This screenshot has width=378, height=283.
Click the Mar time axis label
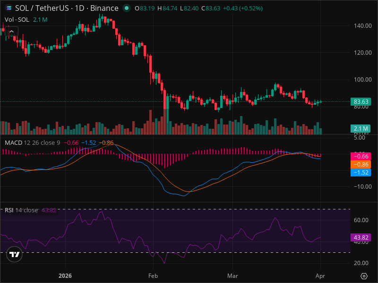tap(232, 276)
